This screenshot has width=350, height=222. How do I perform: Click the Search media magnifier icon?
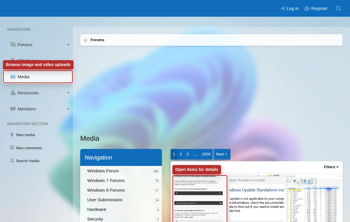point(12,161)
